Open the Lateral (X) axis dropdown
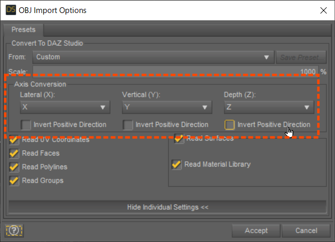The image size is (335, 242). (x=65, y=107)
